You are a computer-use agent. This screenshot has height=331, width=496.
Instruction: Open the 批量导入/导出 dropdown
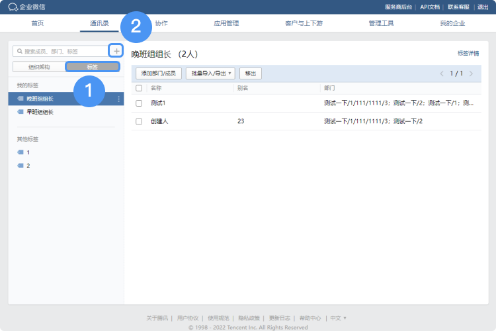click(x=210, y=73)
